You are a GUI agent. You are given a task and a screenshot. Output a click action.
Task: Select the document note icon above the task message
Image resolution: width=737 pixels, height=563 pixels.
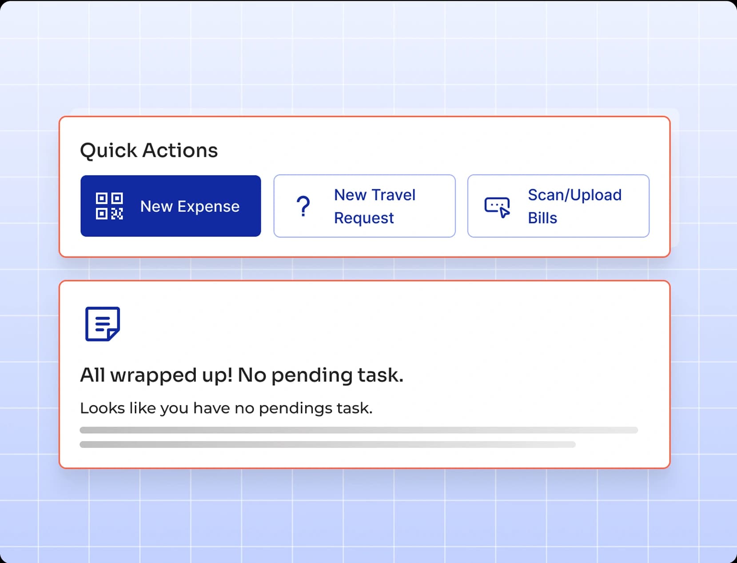click(102, 324)
